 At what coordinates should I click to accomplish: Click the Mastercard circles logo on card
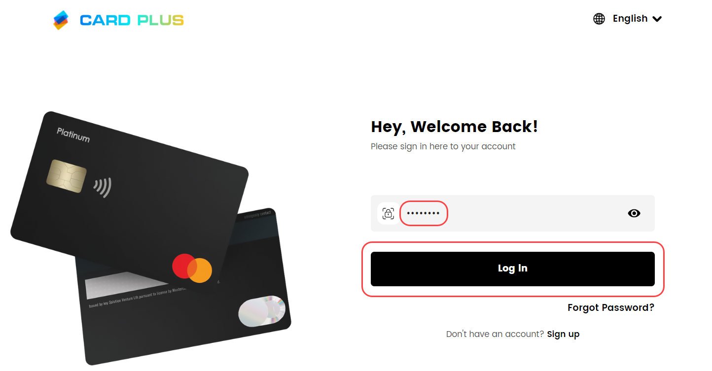tap(192, 269)
